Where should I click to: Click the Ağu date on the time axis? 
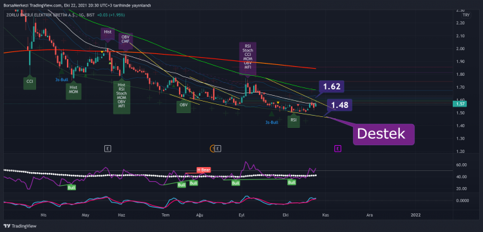(x=200, y=215)
